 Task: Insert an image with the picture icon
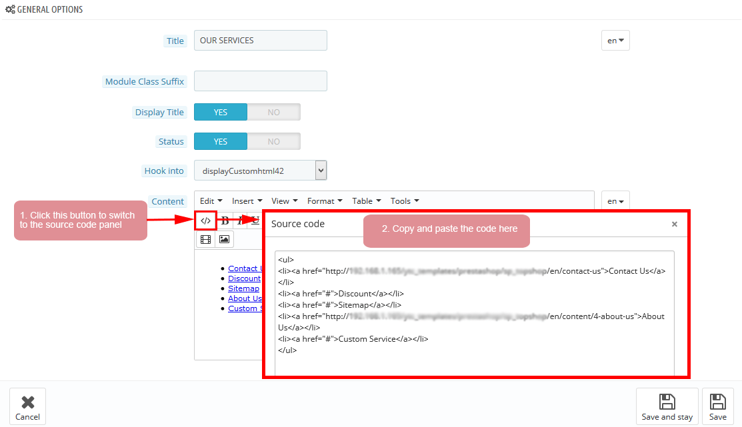click(224, 239)
